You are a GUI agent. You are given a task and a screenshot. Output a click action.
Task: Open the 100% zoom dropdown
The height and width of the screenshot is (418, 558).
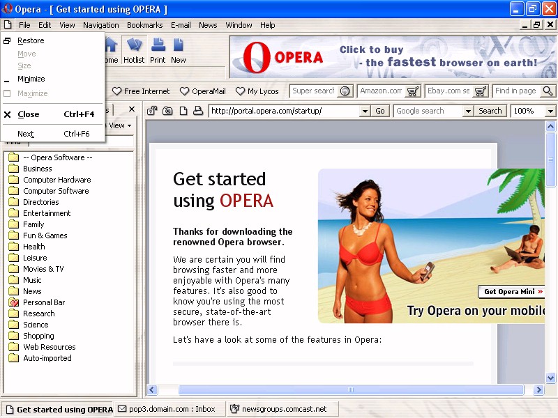550,111
